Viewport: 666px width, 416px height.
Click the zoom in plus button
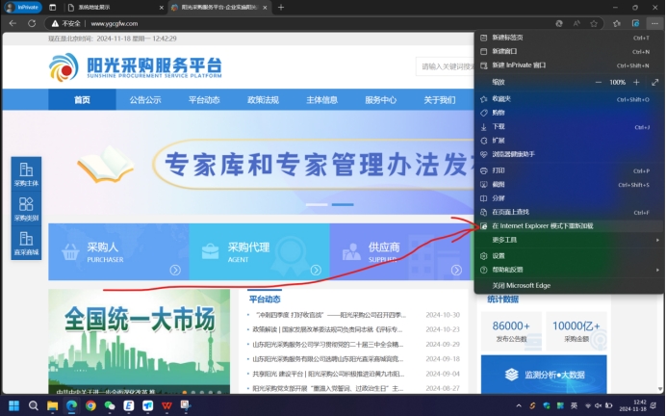click(637, 82)
